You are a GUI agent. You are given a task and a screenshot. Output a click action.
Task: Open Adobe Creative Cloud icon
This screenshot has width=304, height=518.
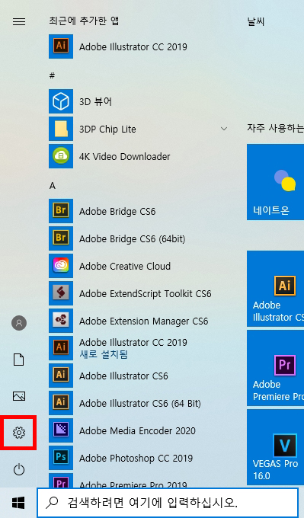point(61,266)
